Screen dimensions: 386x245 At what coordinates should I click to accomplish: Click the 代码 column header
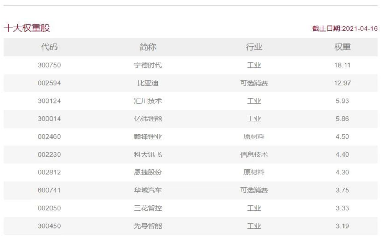(49, 47)
